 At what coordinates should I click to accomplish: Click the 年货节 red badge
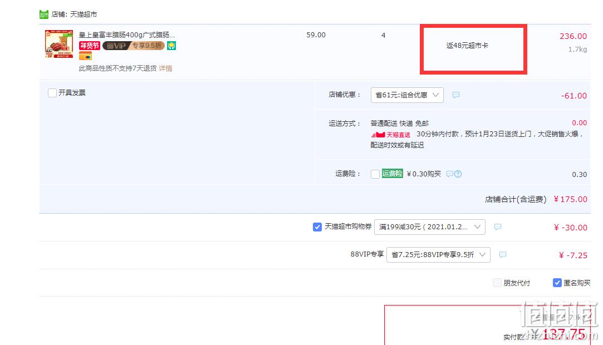tap(90, 46)
